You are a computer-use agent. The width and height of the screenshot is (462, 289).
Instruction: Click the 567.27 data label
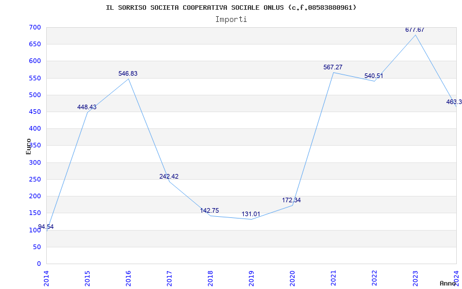[333, 67]
